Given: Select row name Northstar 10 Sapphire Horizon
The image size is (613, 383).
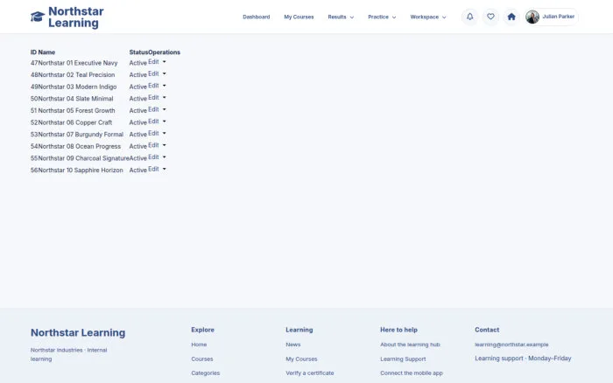Looking at the screenshot, I should point(81,171).
